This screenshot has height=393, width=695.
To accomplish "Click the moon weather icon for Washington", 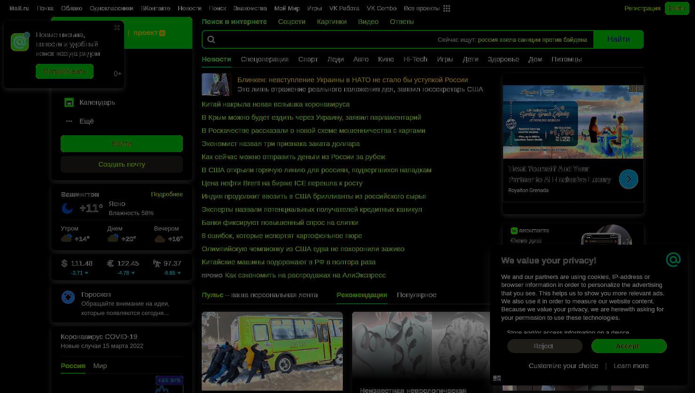I will coord(67,208).
